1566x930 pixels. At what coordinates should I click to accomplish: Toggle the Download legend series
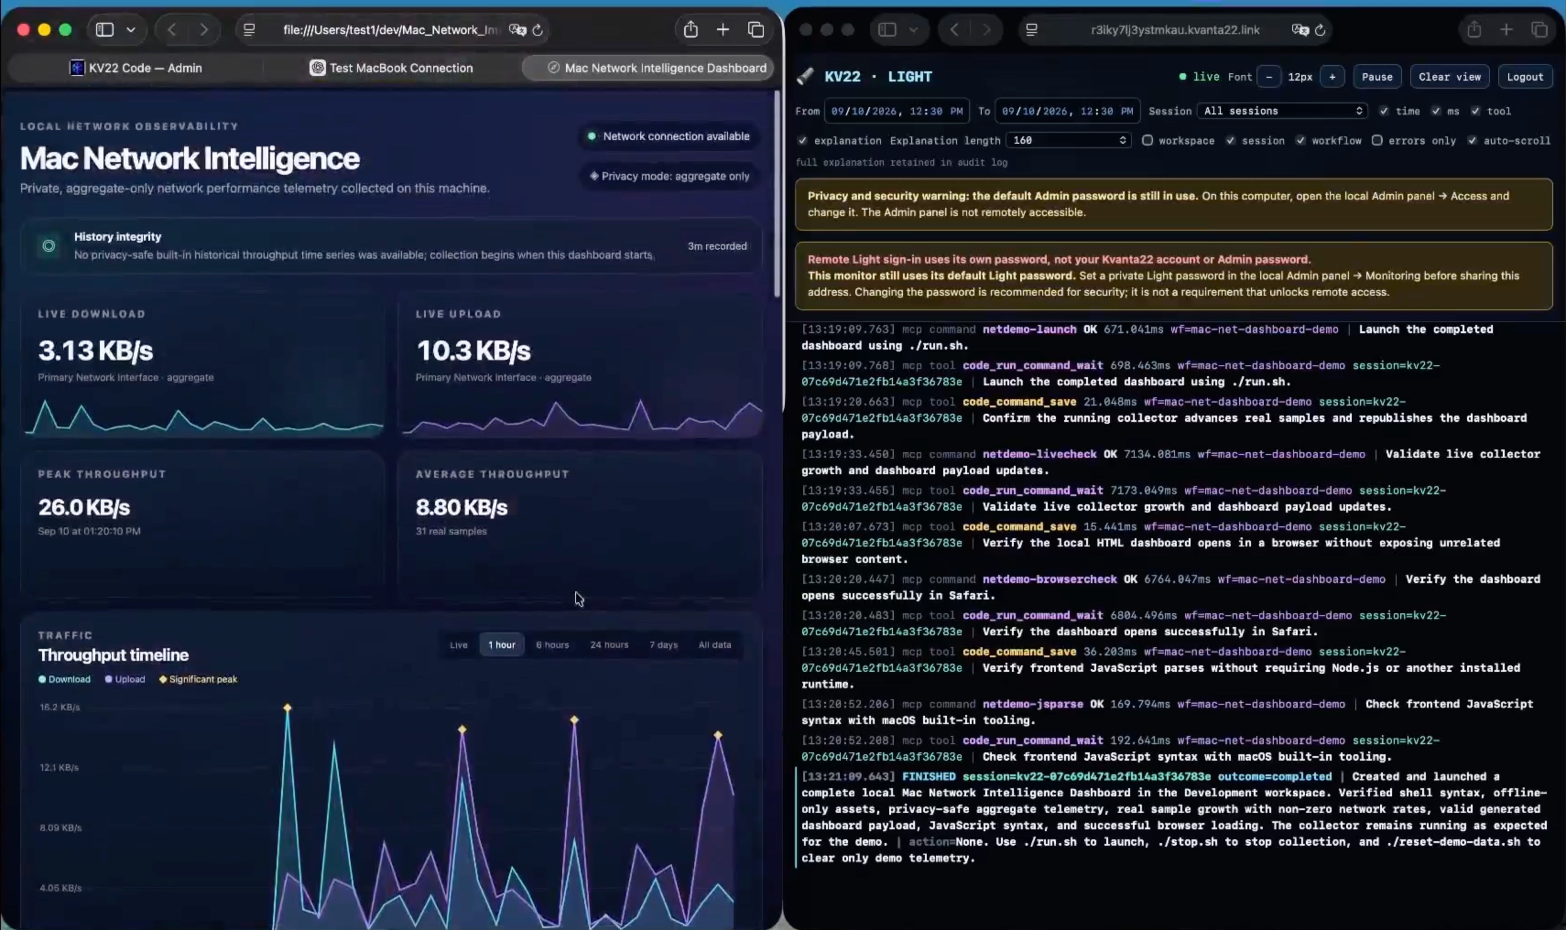65,679
